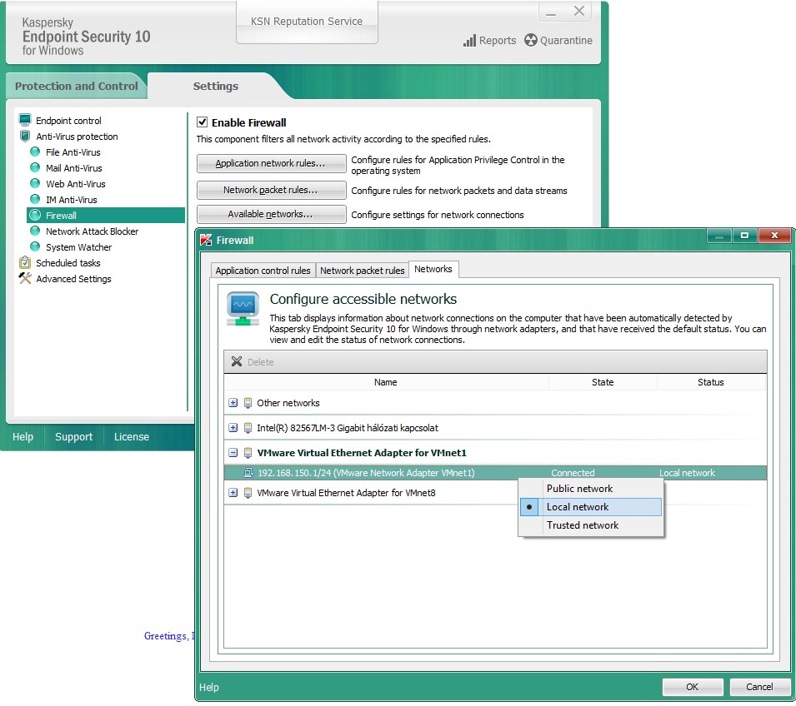
Task: Open Support link in main window
Action: (73, 437)
